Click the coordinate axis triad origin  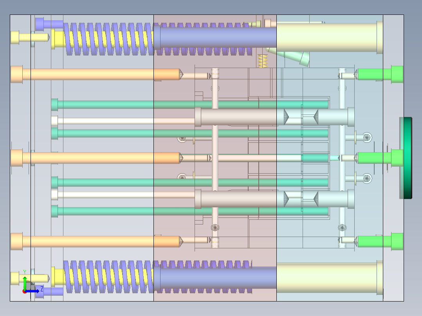point(24,291)
